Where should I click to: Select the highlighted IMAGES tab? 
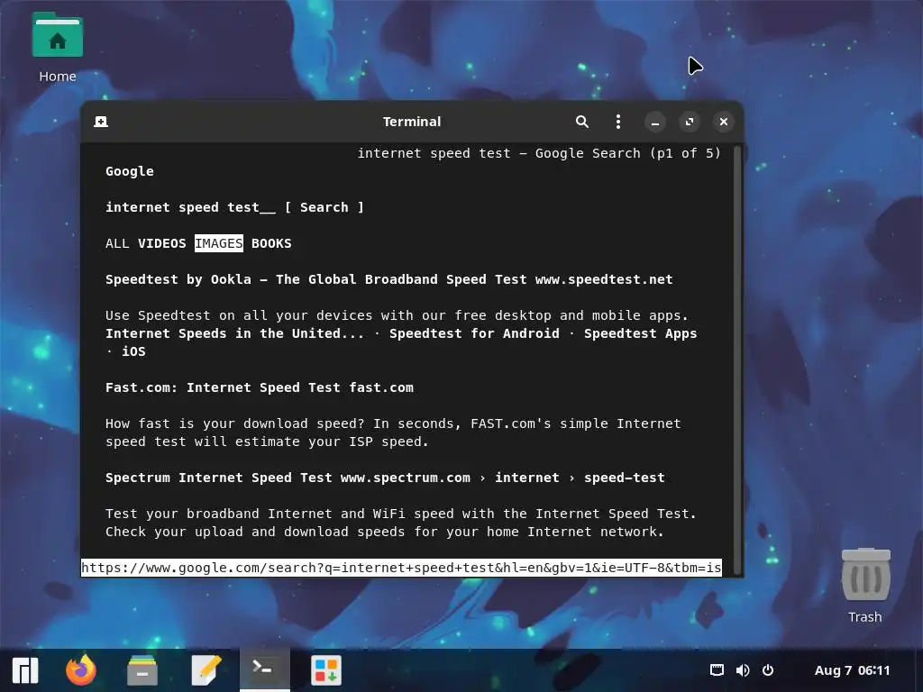pos(219,243)
